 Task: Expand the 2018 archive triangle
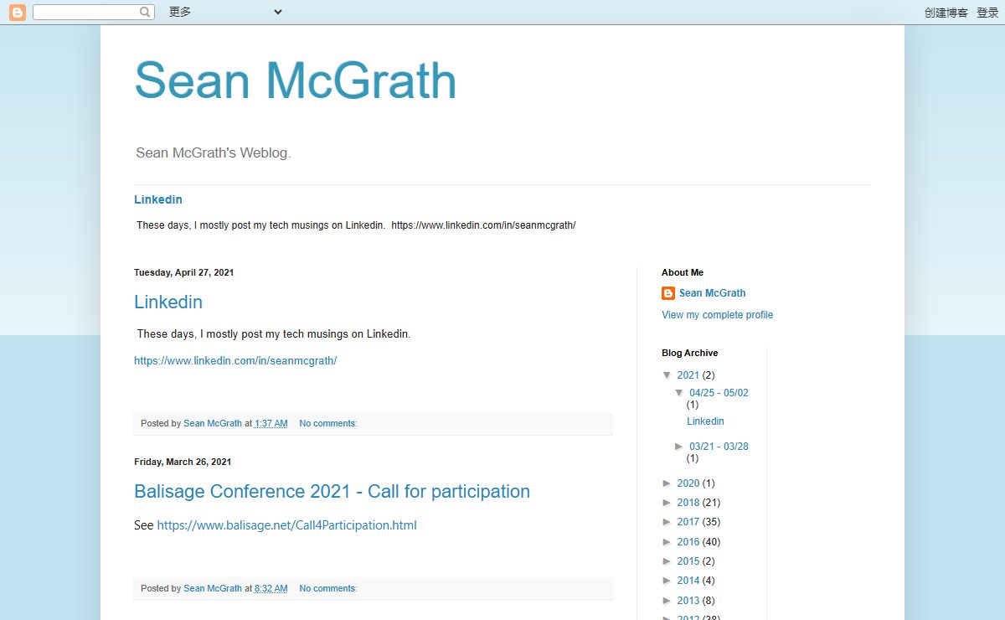tap(667, 503)
